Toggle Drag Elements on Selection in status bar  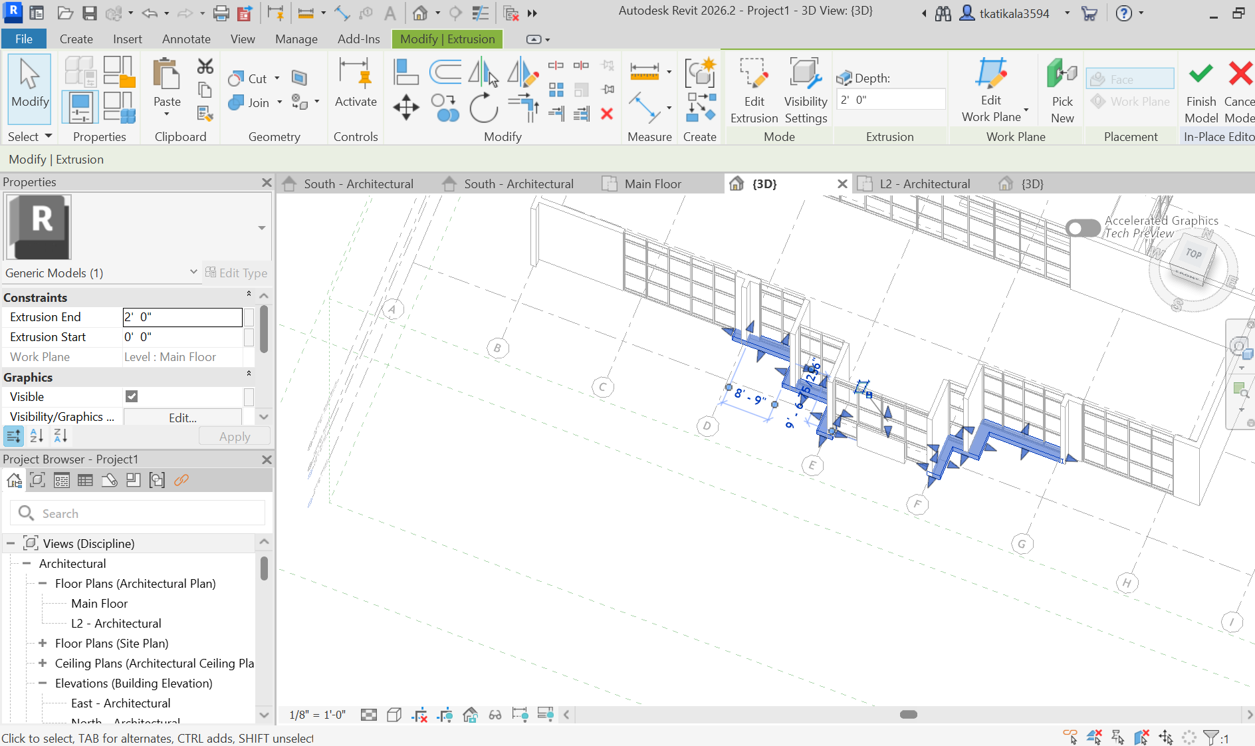point(1166,737)
